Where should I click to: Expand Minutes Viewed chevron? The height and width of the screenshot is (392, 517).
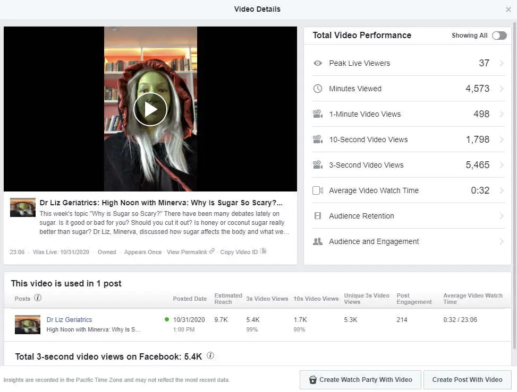tap(502, 89)
